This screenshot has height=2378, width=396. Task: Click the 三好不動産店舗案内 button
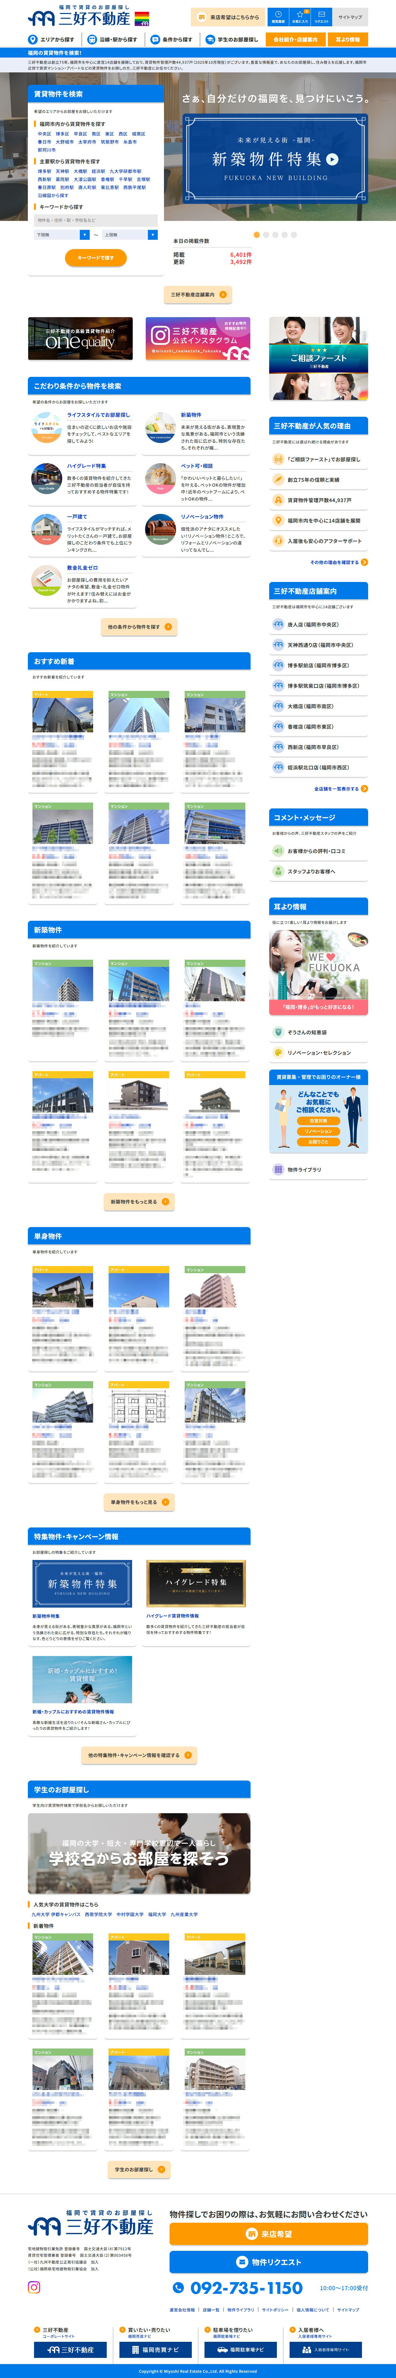tap(198, 295)
